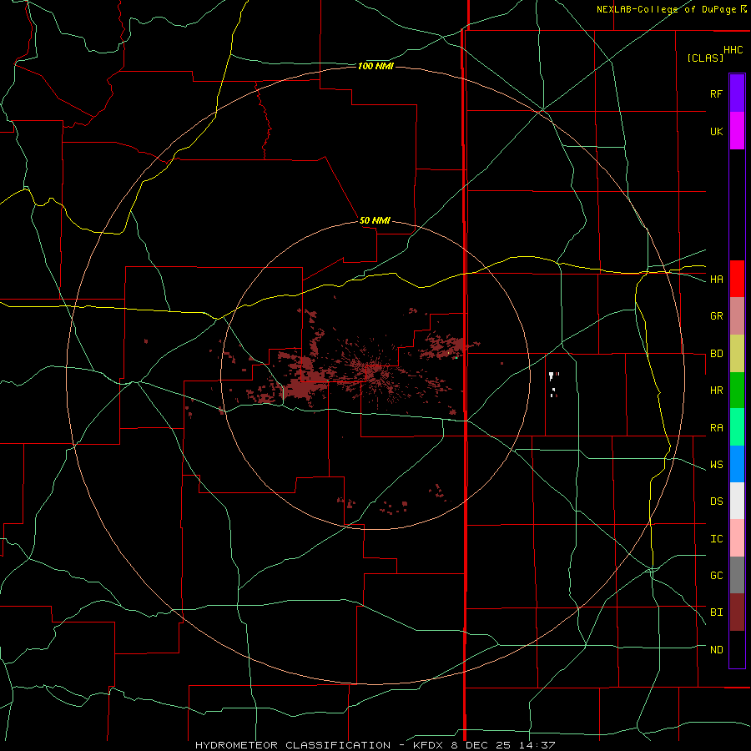Click the "DS" legend label

[x=716, y=502]
